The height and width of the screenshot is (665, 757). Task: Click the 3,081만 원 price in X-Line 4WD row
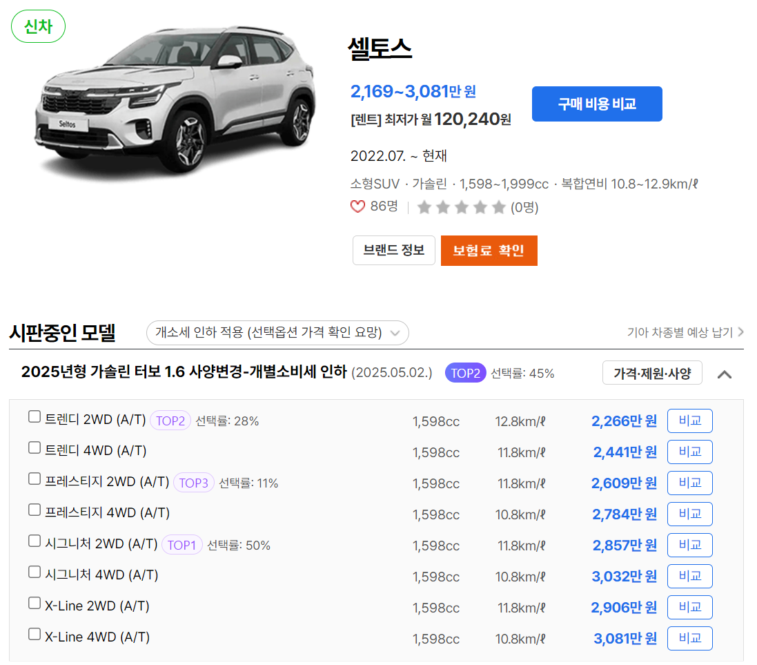point(625,639)
